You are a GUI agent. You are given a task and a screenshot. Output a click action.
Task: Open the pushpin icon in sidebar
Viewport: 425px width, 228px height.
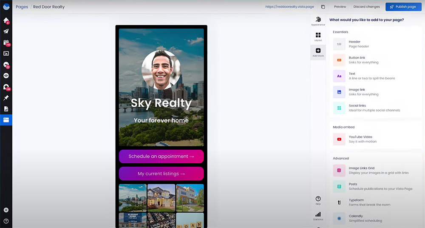(x=6, y=98)
